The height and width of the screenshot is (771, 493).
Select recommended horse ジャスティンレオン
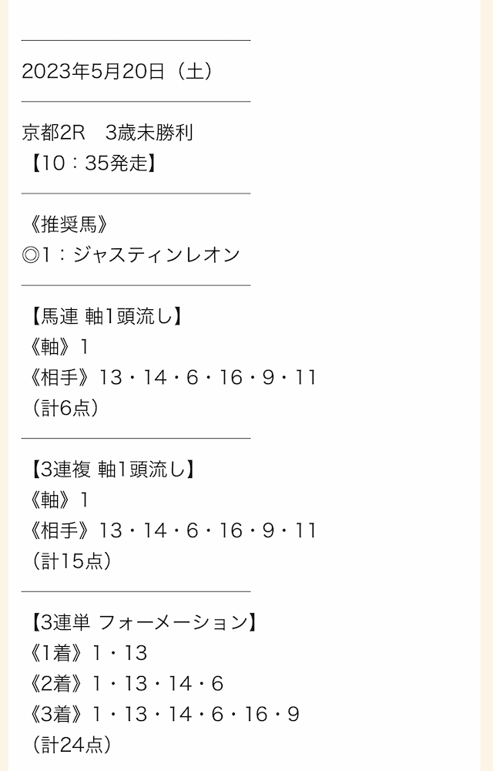click(x=156, y=254)
